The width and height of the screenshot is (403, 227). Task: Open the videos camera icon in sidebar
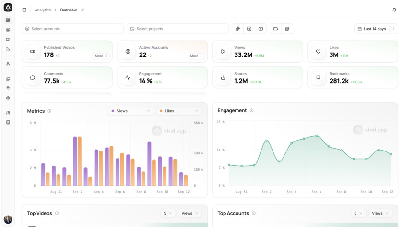coord(8,39)
